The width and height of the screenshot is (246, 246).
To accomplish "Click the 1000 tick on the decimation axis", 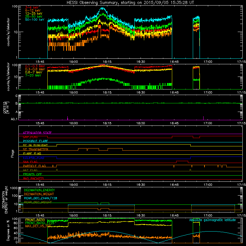I will (14, 188).
